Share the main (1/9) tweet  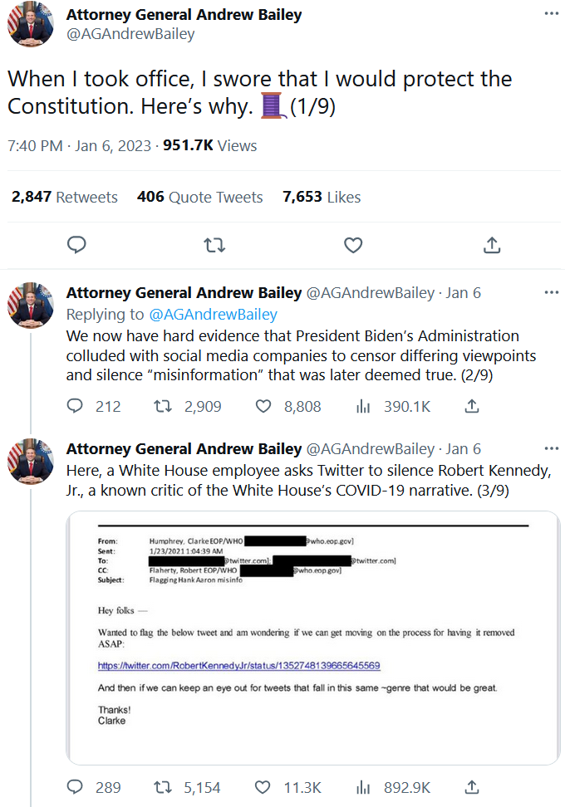click(x=491, y=245)
